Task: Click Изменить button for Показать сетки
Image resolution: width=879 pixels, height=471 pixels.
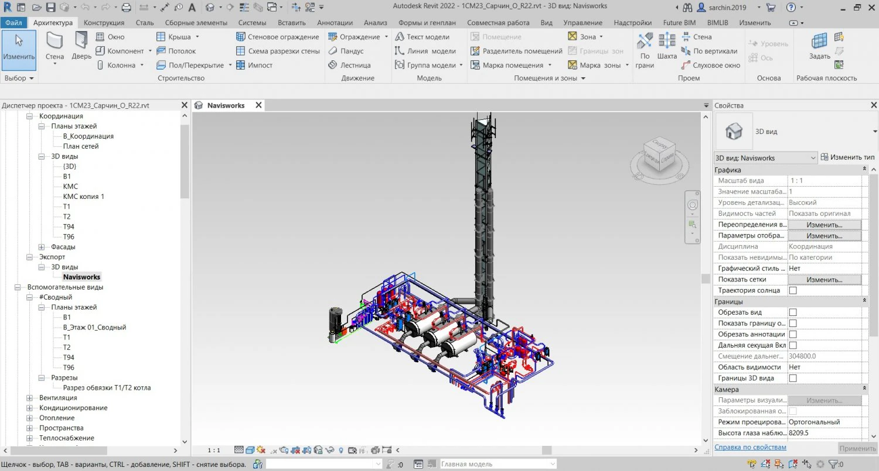Action: 824,280
